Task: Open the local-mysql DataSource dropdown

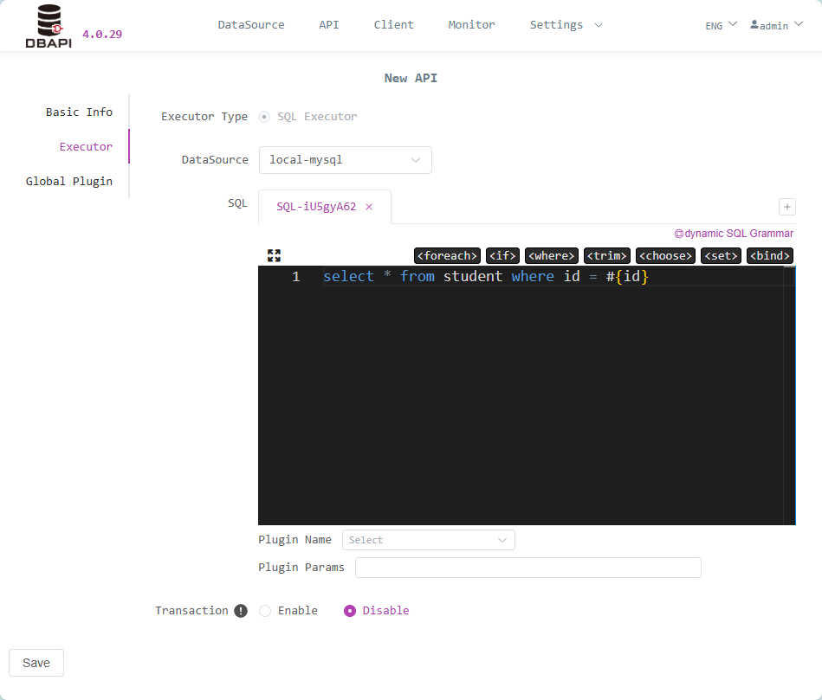Action: [345, 160]
